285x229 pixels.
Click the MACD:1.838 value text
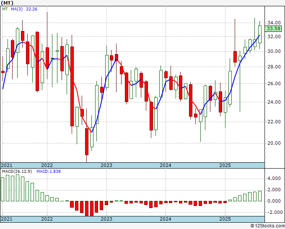[x=49, y=172]
